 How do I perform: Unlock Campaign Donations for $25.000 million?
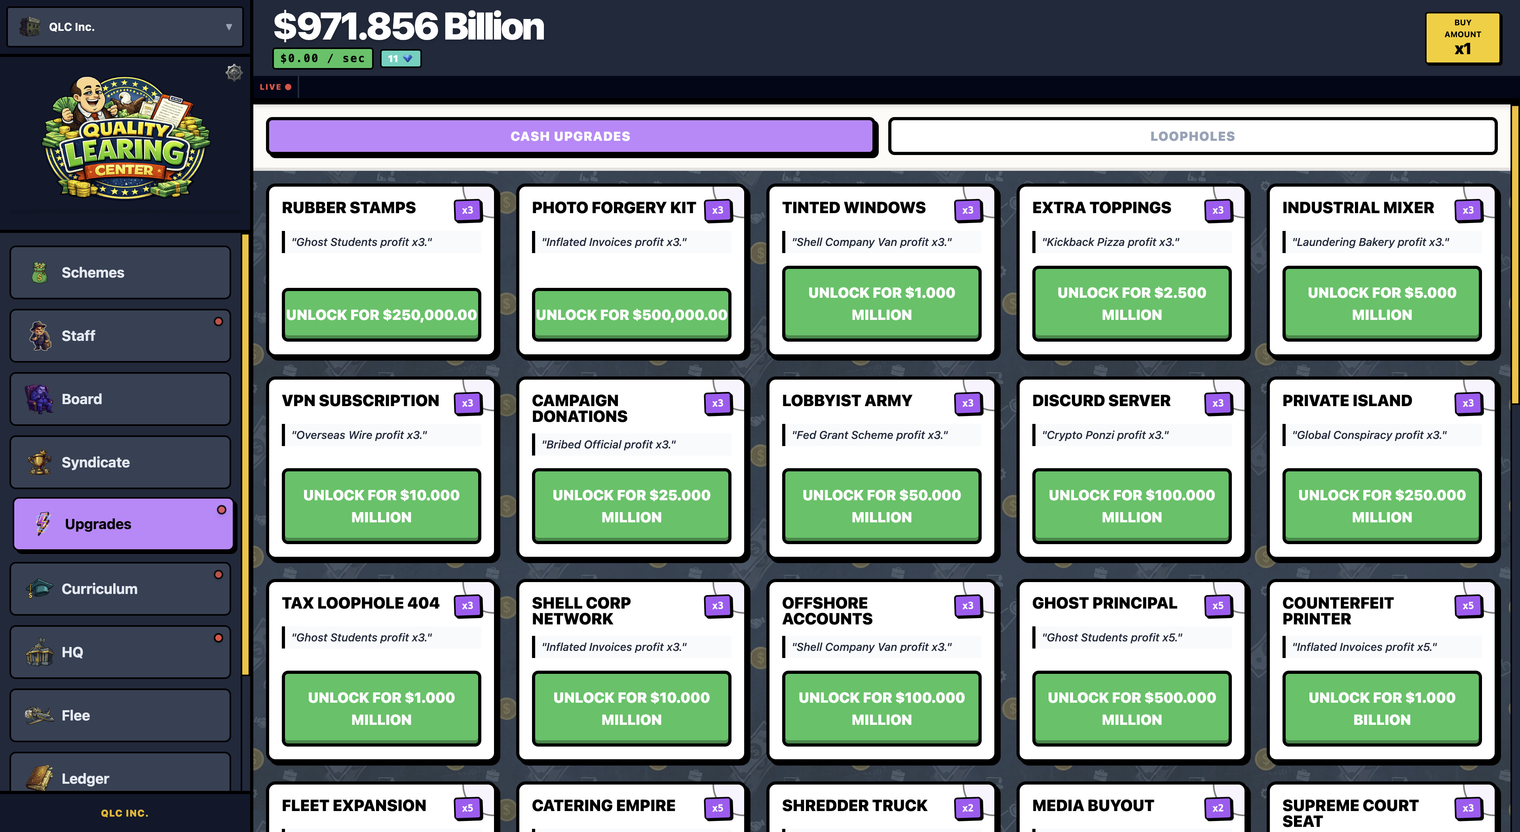point(631,506)
